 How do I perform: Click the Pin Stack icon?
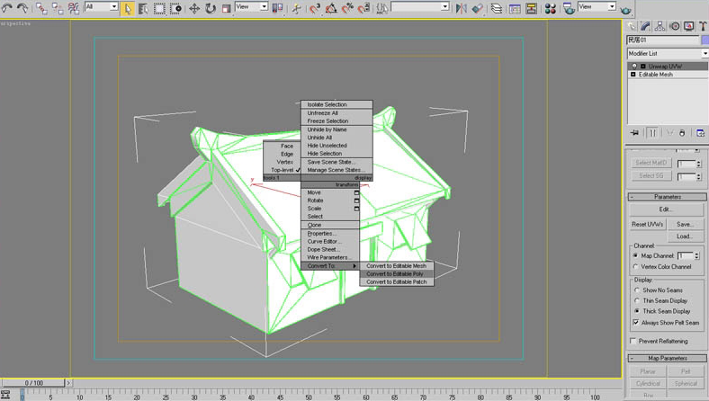point(634,133)
